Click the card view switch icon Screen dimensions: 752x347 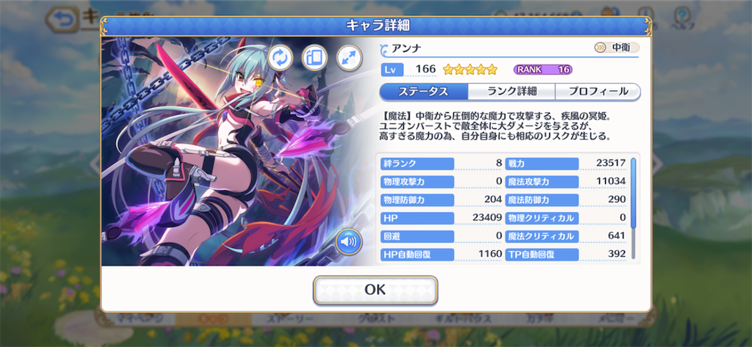click(314, 58)
